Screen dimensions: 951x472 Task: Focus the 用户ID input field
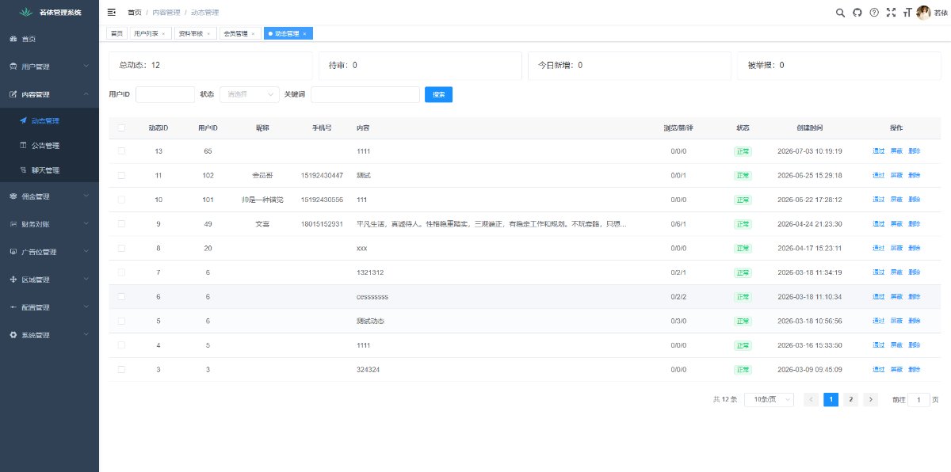tap(165, 94)
